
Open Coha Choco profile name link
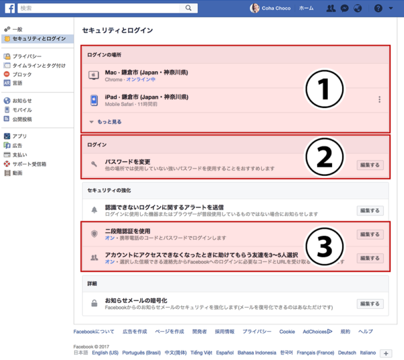pyautogui.click(x=276, y=8)
